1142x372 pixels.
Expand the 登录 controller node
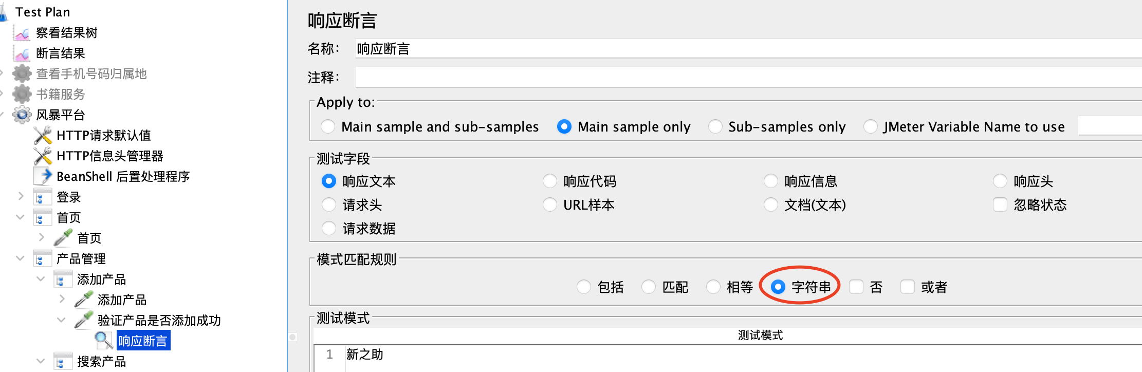click(x=21, y=196)
